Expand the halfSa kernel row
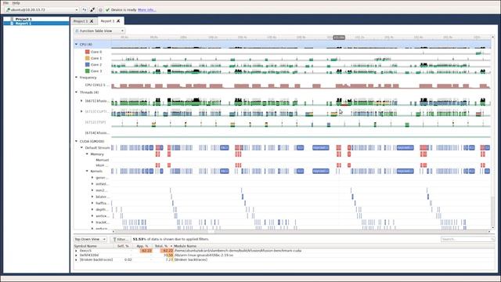Screen dimensions: 501x282 [92, 203]
